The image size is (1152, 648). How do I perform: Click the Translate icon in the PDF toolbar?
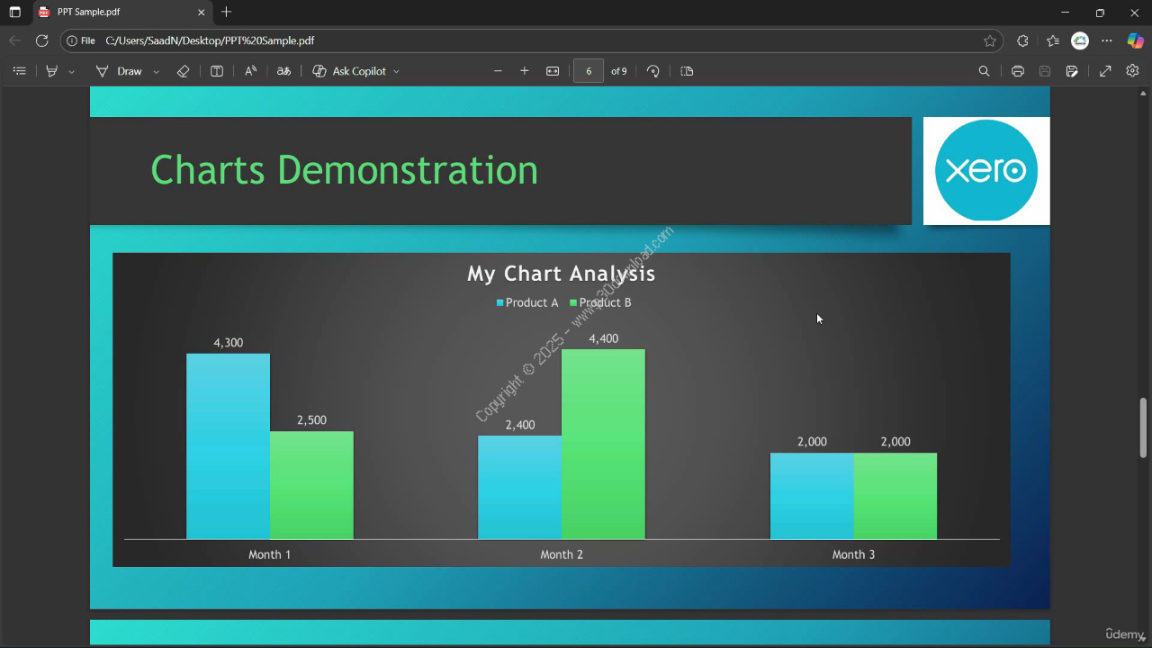283,71
